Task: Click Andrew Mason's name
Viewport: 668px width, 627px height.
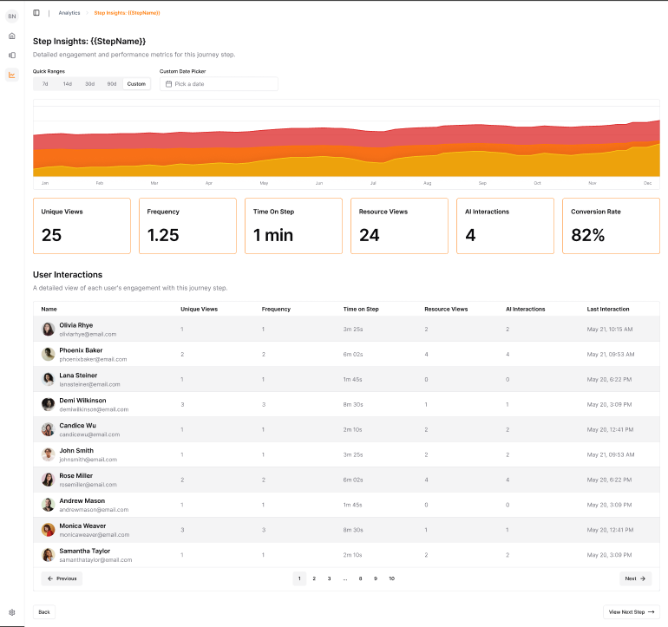Action: (82, 501)
